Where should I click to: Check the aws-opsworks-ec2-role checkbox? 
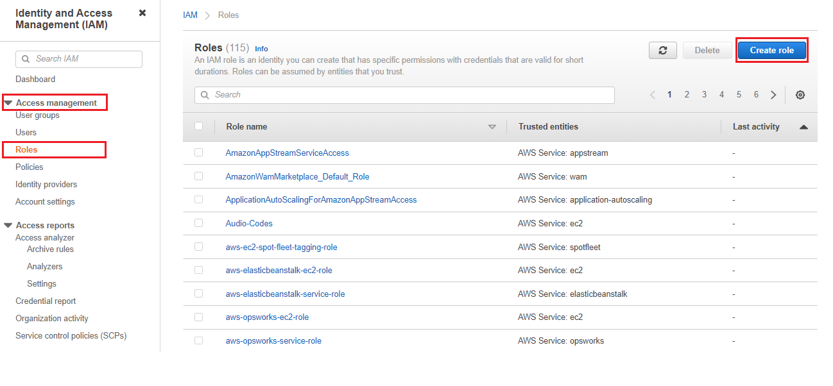tap(199, 317)
